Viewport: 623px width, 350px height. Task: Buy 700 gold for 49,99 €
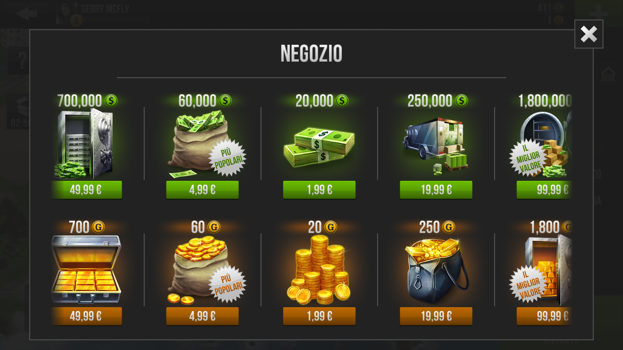click(x=86, y=316)
